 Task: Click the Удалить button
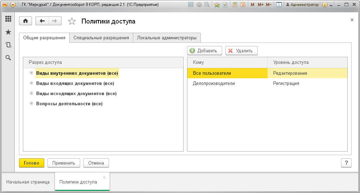pos(241,51)
